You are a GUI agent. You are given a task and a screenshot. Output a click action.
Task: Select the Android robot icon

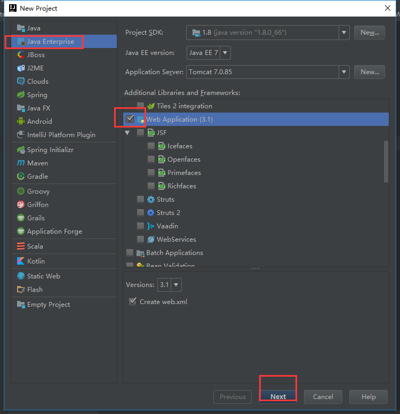(21, 121)
